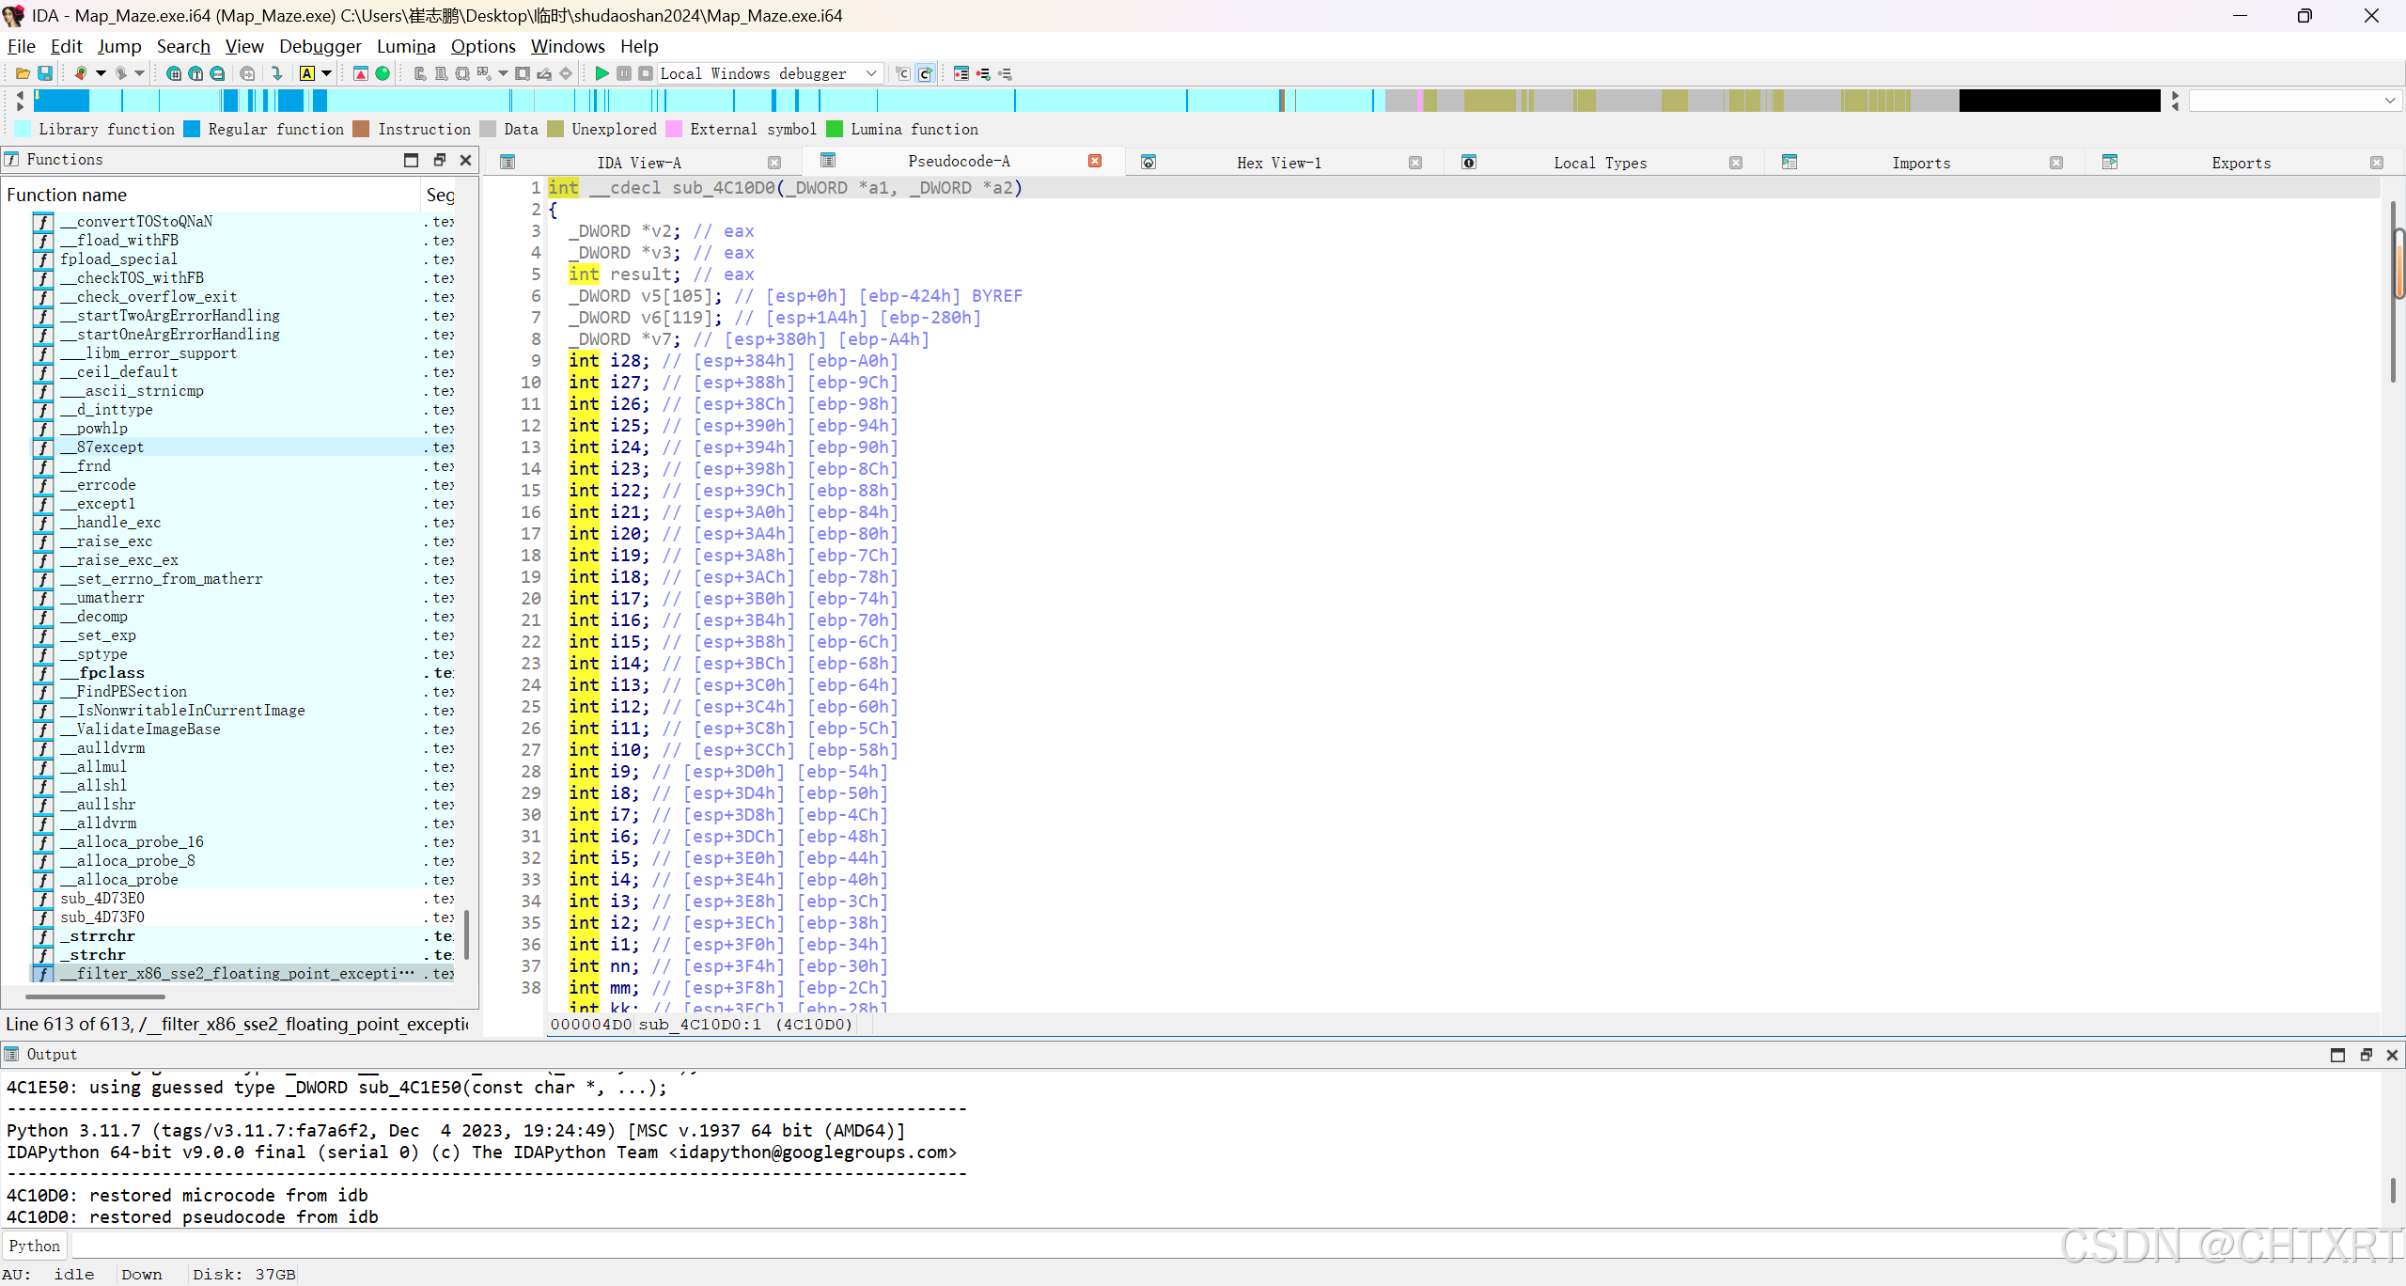The width and height of the screenshot is (2406, 1286).
Task: Click the Python language selector button
Action: (x=35, y=1246)
